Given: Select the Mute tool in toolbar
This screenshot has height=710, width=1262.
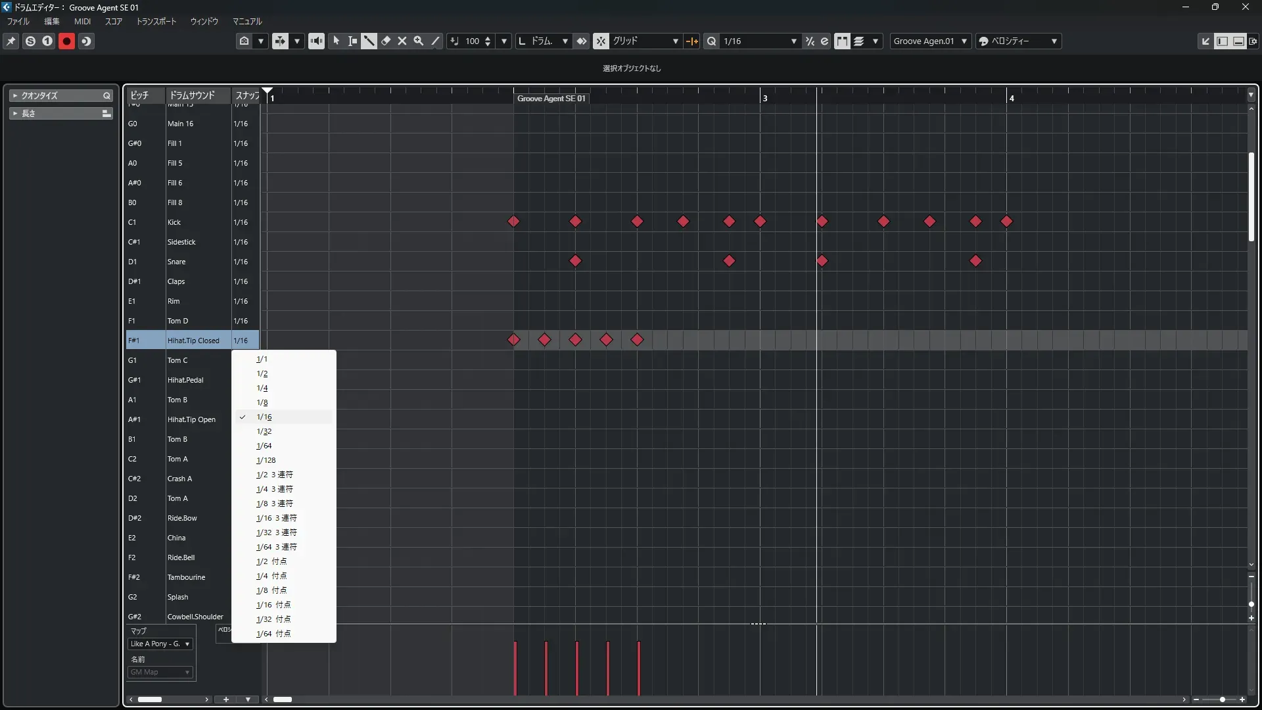Looking at the screenshot, I should click(x=402, y=41).
